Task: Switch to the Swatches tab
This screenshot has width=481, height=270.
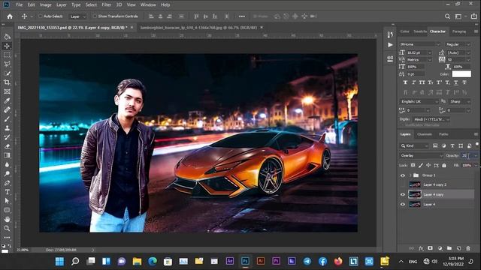Action: [x=420, y=31]
